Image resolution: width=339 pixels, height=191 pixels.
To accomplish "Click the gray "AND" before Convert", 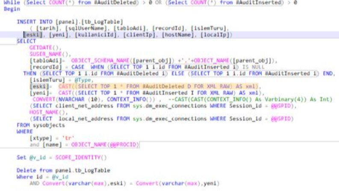I will click(x=35, y=183).
